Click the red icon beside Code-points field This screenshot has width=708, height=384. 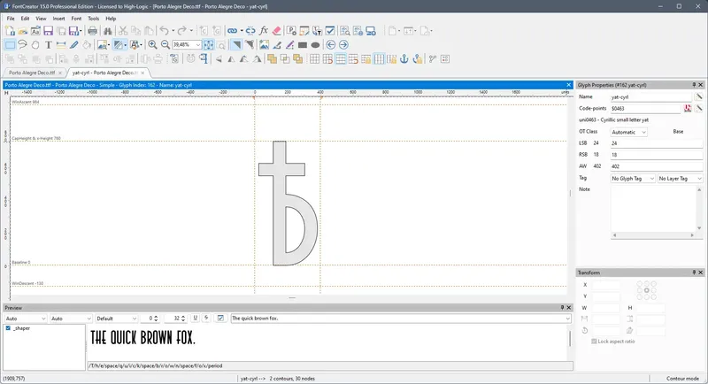688,108
